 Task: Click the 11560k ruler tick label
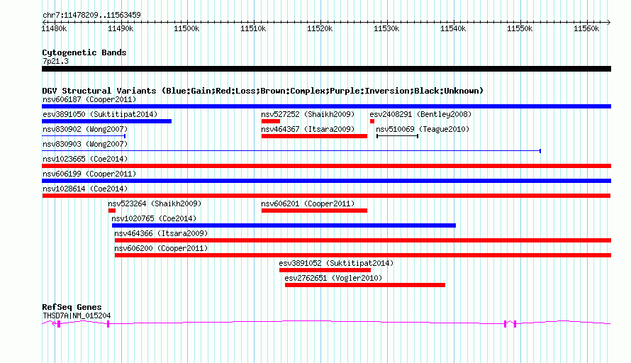pos(586,28)
